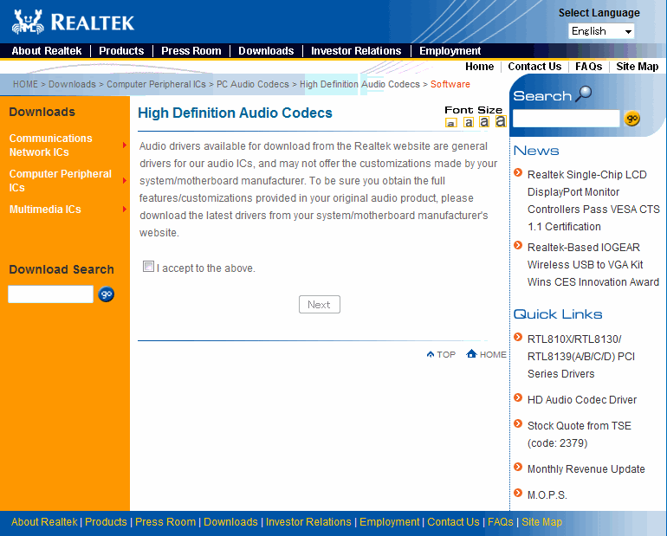Click HOME in the breadcrumb trail
The image size is (667, 536).
pos(25,84)
